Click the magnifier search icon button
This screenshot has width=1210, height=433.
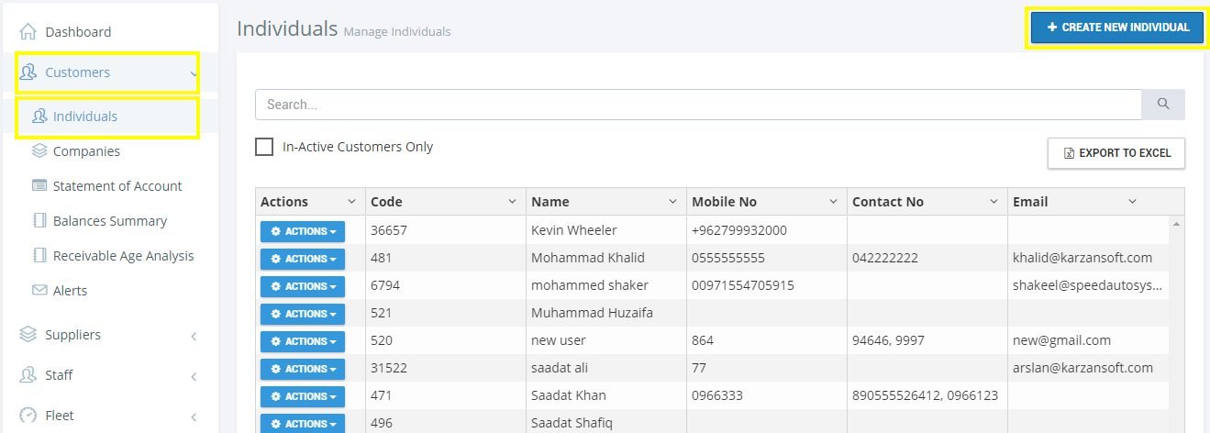(x=1163, y=105)
